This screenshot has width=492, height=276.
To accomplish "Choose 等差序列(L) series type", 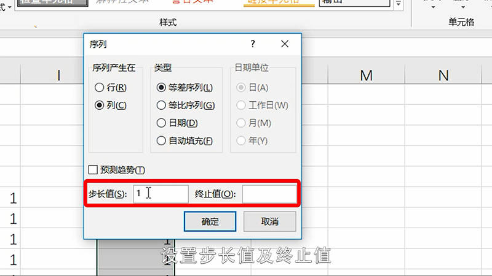I will click(162, 88).
